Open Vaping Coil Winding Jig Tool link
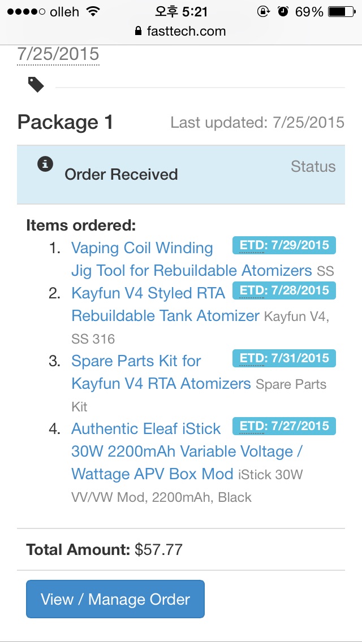 (142, 248)
